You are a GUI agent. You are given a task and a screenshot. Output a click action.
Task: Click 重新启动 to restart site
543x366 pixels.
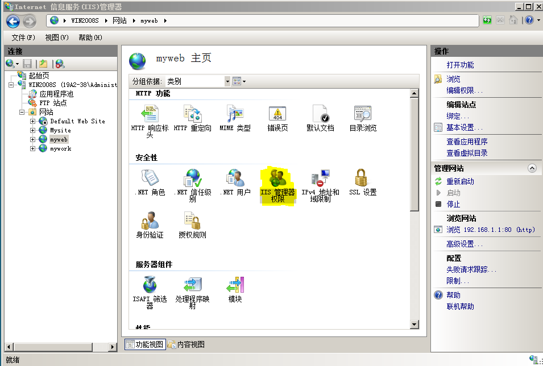[460, 181]
